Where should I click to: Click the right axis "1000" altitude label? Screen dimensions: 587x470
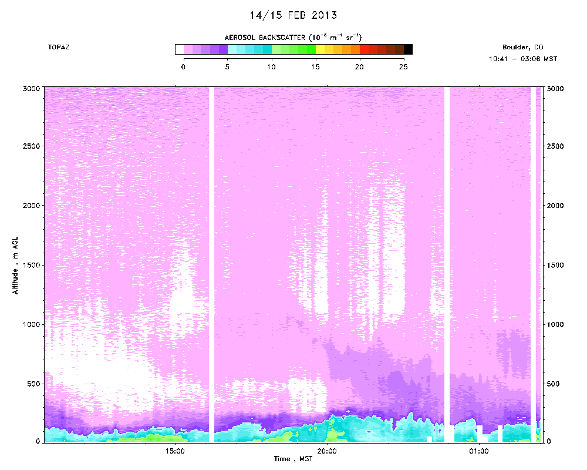(555, 324)
